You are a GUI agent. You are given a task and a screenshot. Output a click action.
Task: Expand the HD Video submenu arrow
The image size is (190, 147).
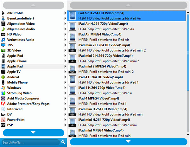click(x=65, y=34)
